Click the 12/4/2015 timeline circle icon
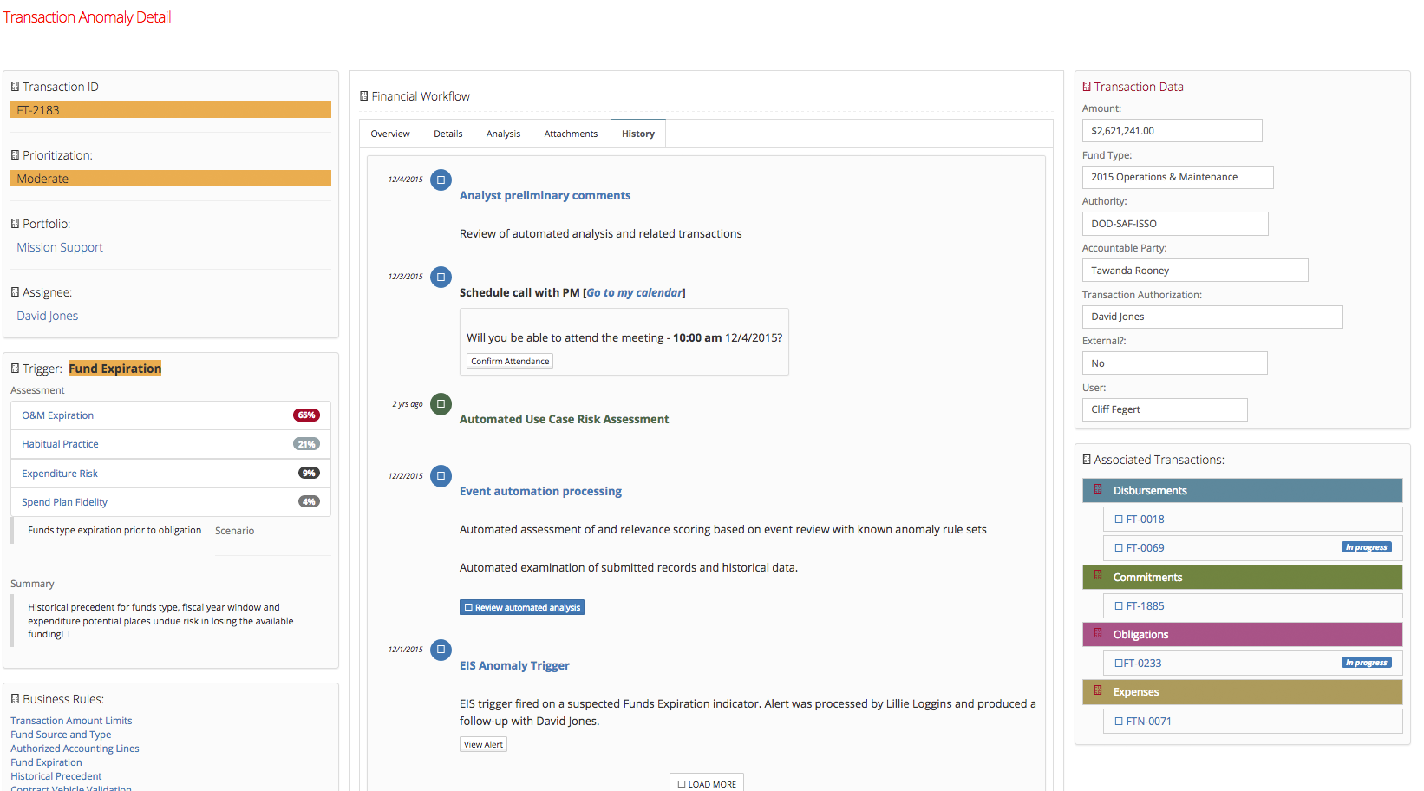Screen dimensions: 1424x791 point(441,180)
